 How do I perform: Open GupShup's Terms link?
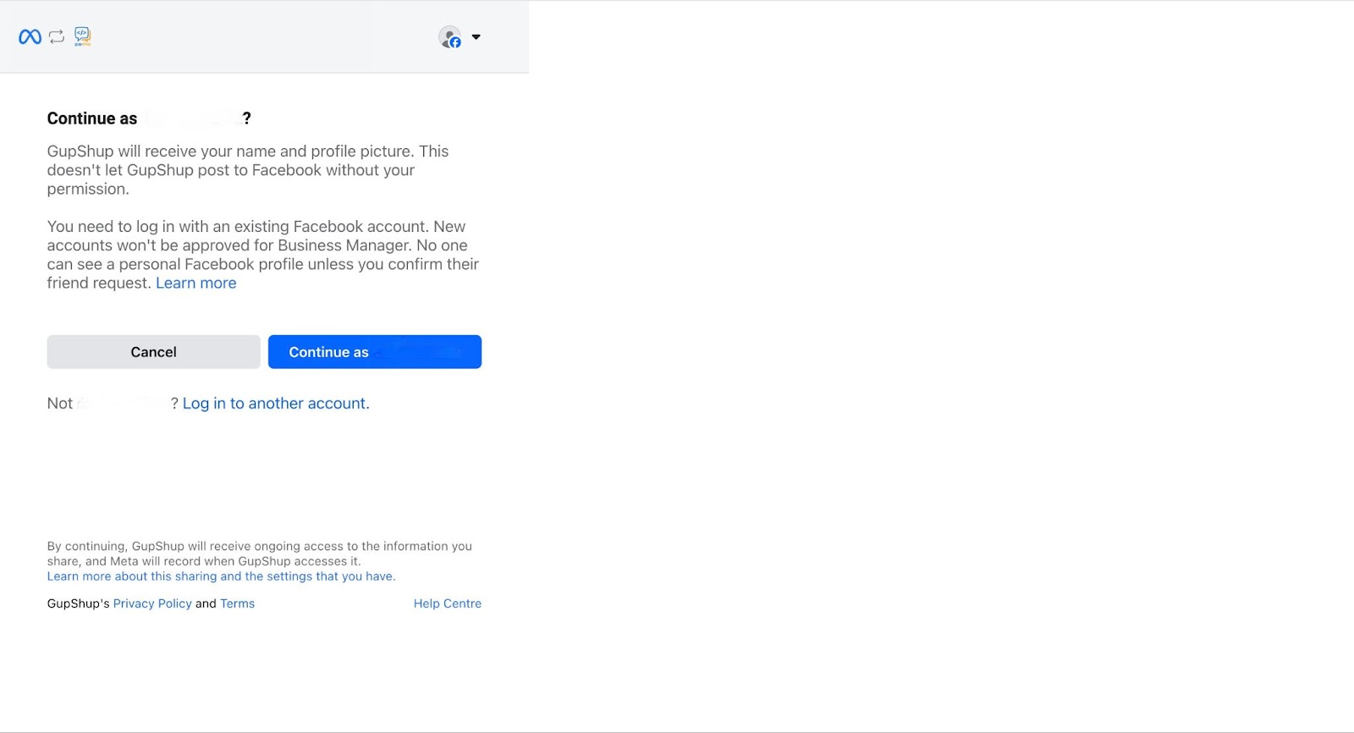click(237, 603)
